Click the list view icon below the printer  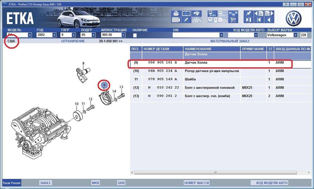click(176, 20)
